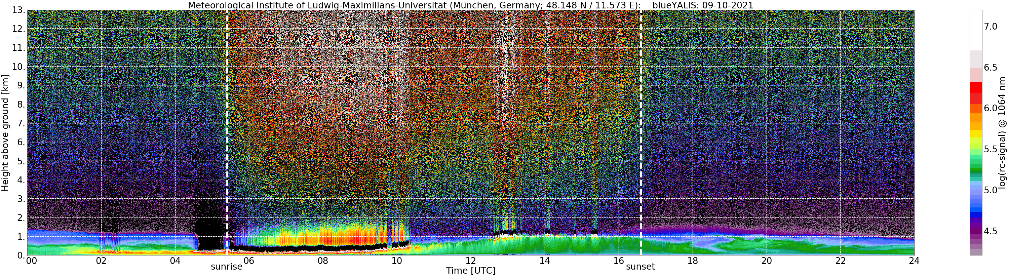Screen dimensions: 1009x277
Task: Click the '14' time axis tick label
Action: coord(545,261)
